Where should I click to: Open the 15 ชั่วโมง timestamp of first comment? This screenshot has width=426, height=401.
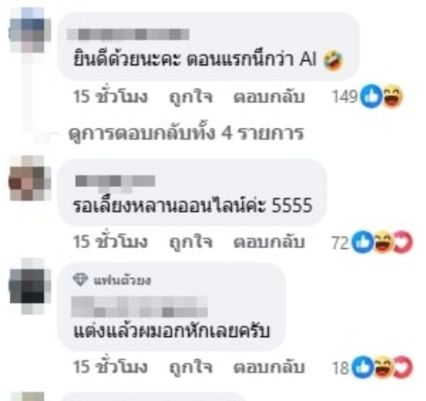[110, 97]
